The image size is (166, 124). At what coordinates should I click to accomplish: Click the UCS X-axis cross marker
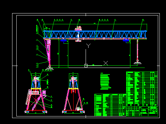[106, 63]
